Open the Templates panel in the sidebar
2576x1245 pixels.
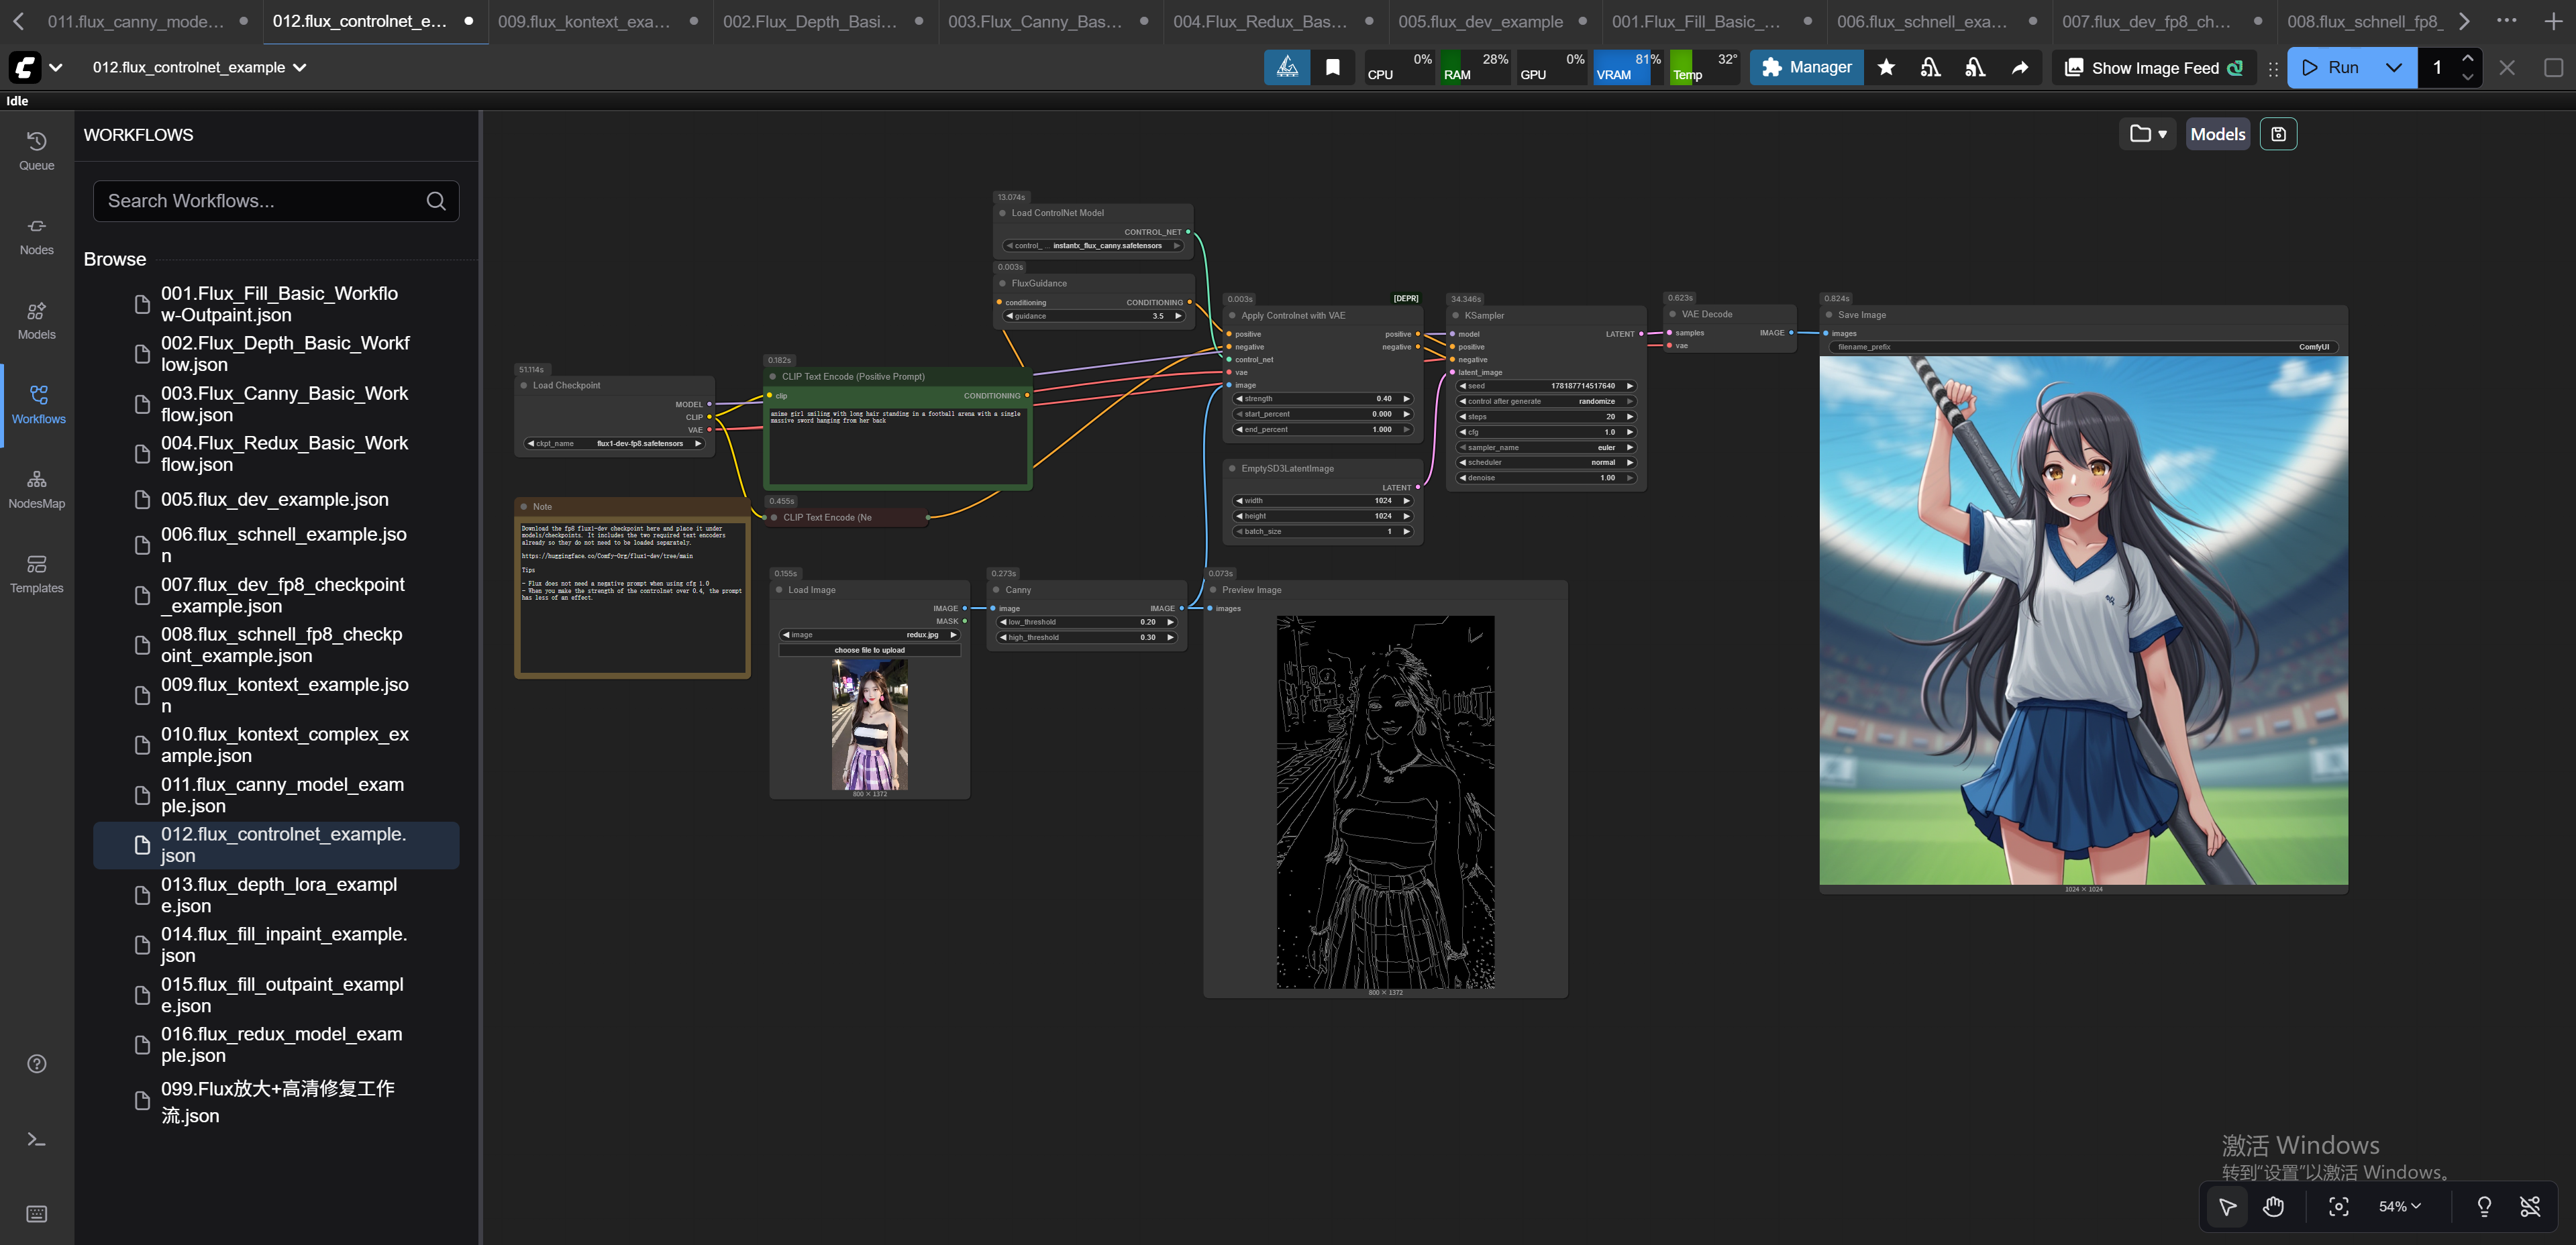tap(36, 573)
